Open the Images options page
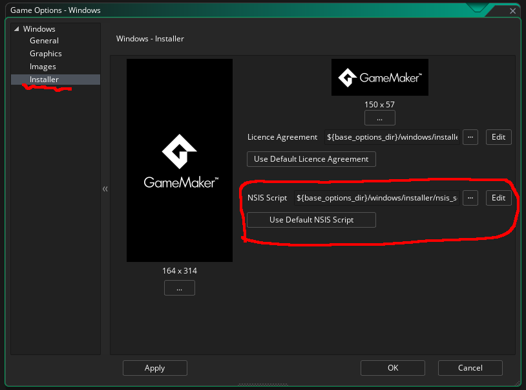The height and width of the screenshot is (390, 526). point(43,67)
